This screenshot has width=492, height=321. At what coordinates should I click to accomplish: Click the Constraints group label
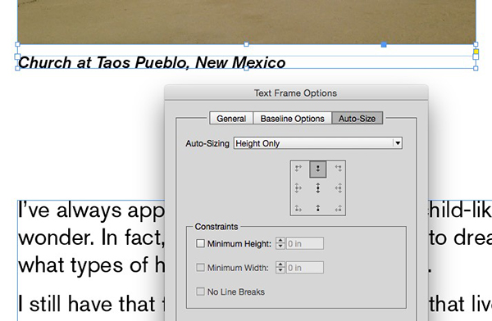216,226
